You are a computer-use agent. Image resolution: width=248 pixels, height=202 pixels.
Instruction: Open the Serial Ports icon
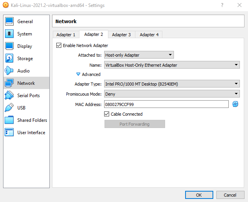pyautogui.click(x=10, y=96)
